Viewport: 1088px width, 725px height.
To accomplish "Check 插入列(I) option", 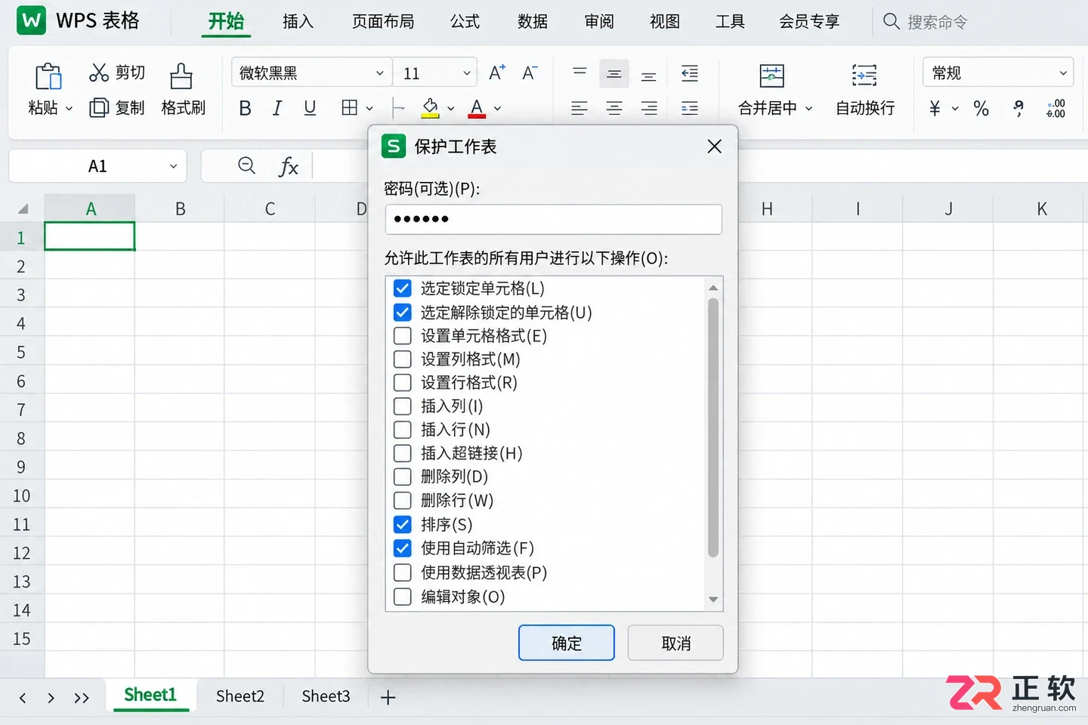I will (x=403, y=406).
